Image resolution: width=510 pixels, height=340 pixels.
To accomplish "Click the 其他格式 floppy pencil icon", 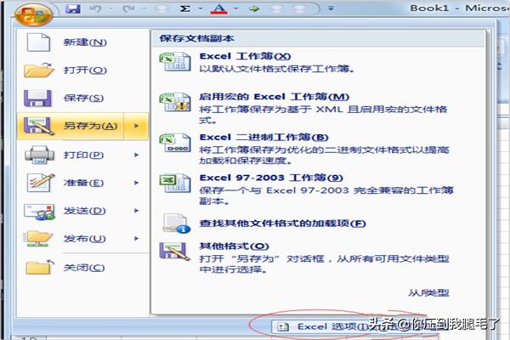I will coord(174,252).
